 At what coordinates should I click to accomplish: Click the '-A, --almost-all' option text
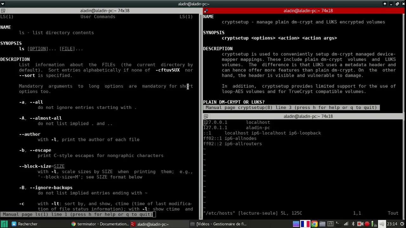pyautogui.click(x=40, y=118)
